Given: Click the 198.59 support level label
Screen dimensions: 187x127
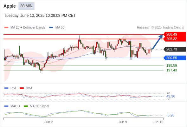Looking at the screenshot, I should click(x=171, y=65).
